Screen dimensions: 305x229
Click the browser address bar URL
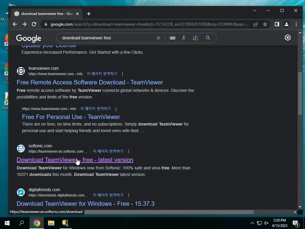tap(150, 24)
